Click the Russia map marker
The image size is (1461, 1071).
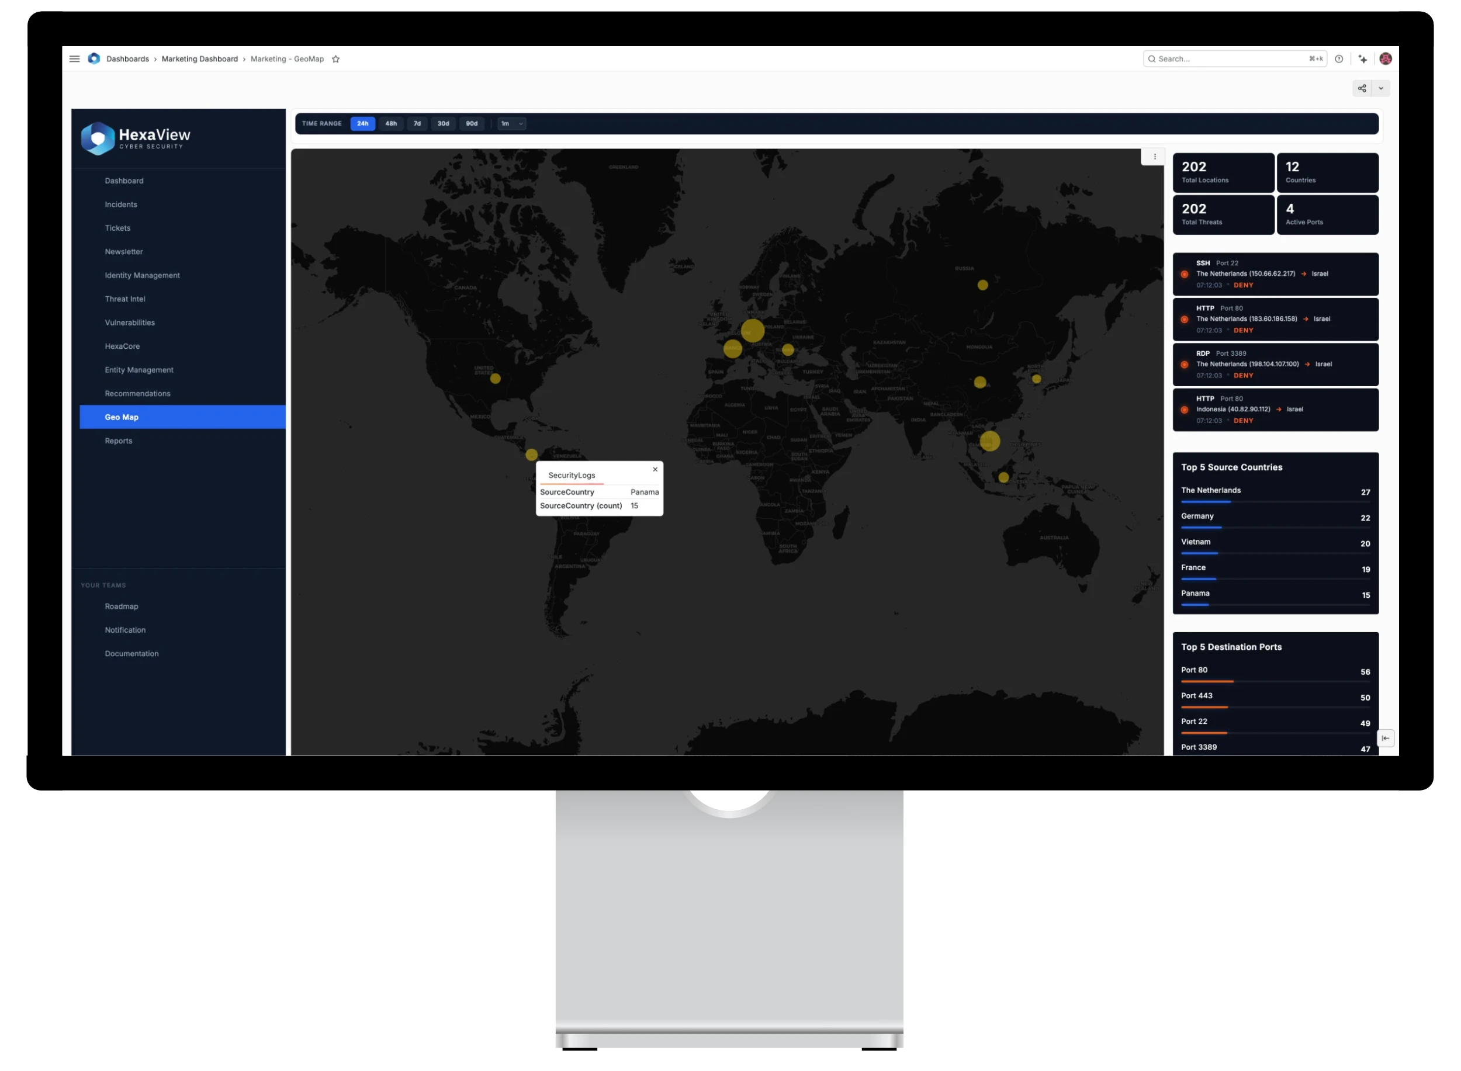984,285
